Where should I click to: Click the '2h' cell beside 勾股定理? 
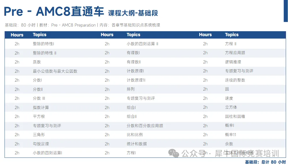tap(17, 144)
